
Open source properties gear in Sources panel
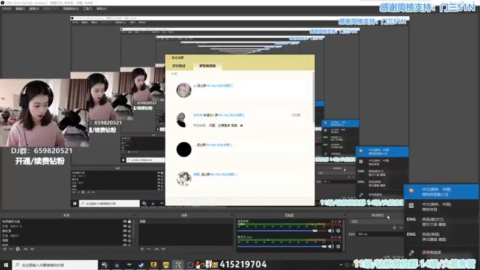pos(18,249)
